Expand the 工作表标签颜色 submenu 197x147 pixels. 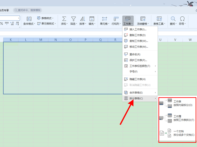[140, 66]
